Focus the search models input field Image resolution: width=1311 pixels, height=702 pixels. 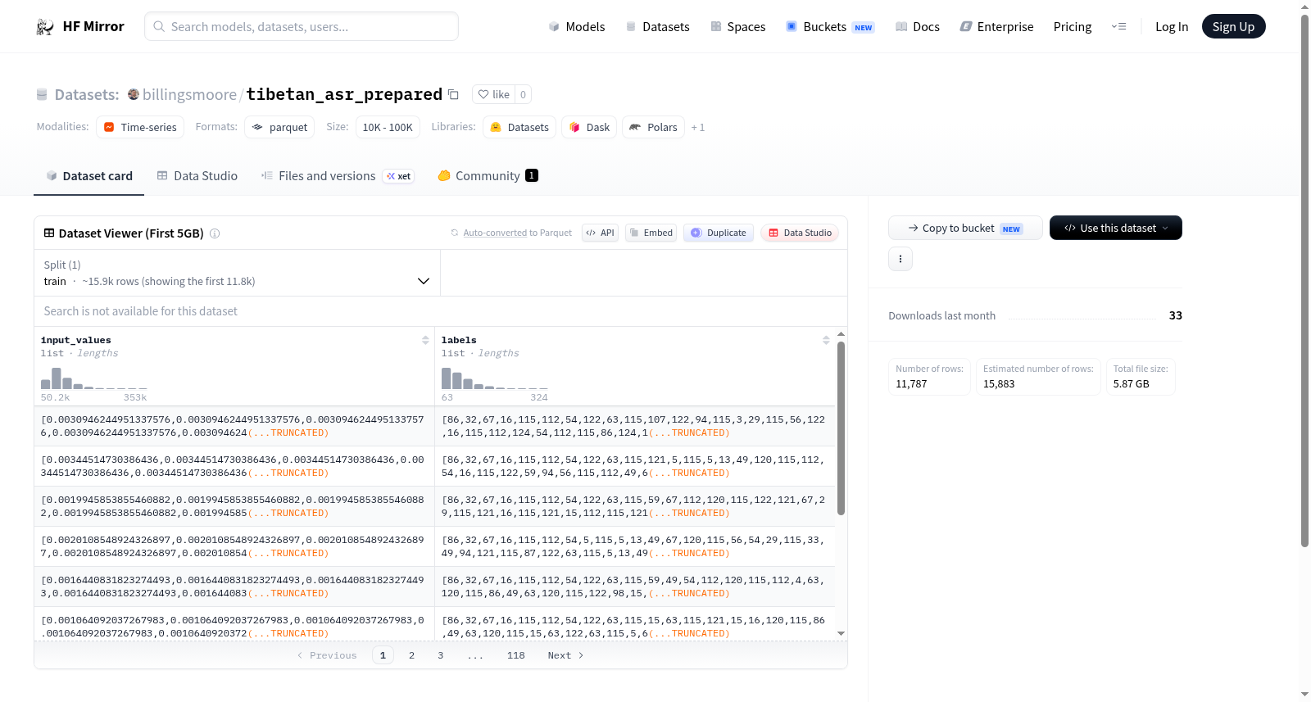click(302, 26)
